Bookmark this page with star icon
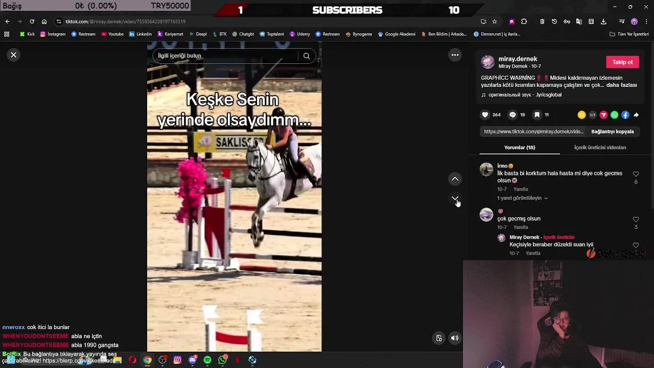 click(x=494, y=21)
